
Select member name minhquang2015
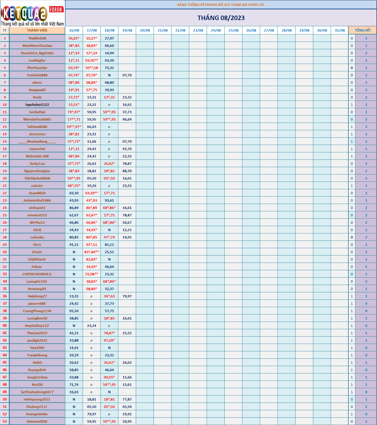pyautogui.click(x=37, y=399)
